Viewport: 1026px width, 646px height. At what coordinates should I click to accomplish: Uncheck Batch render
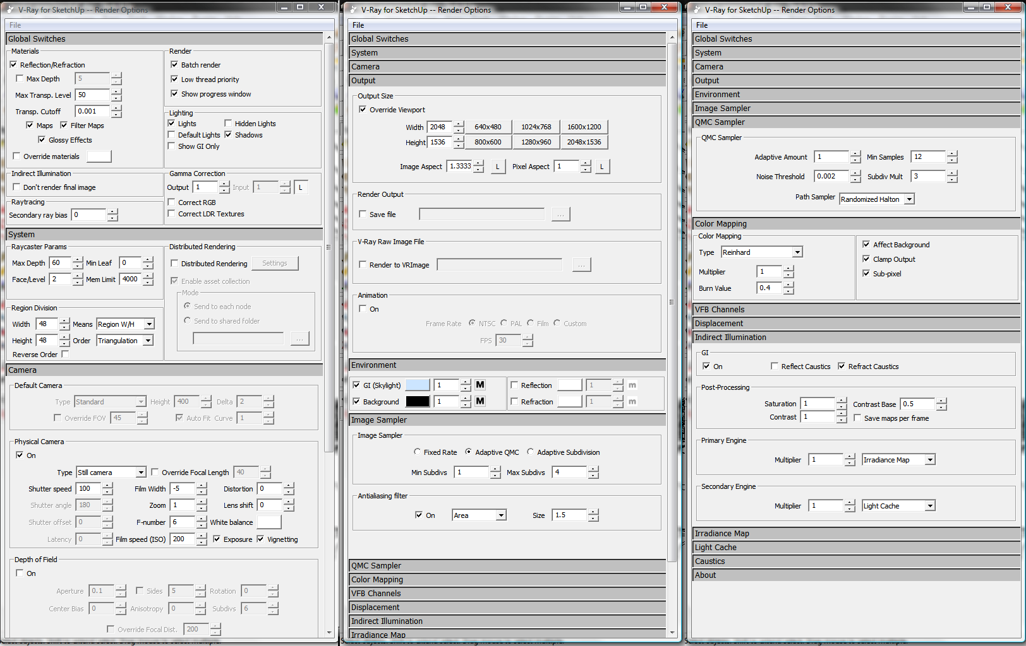click(174, 64)
